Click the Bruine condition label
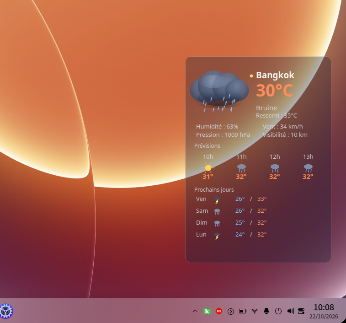Viewport: 346px width, 323px height. (x=266, y=108)
